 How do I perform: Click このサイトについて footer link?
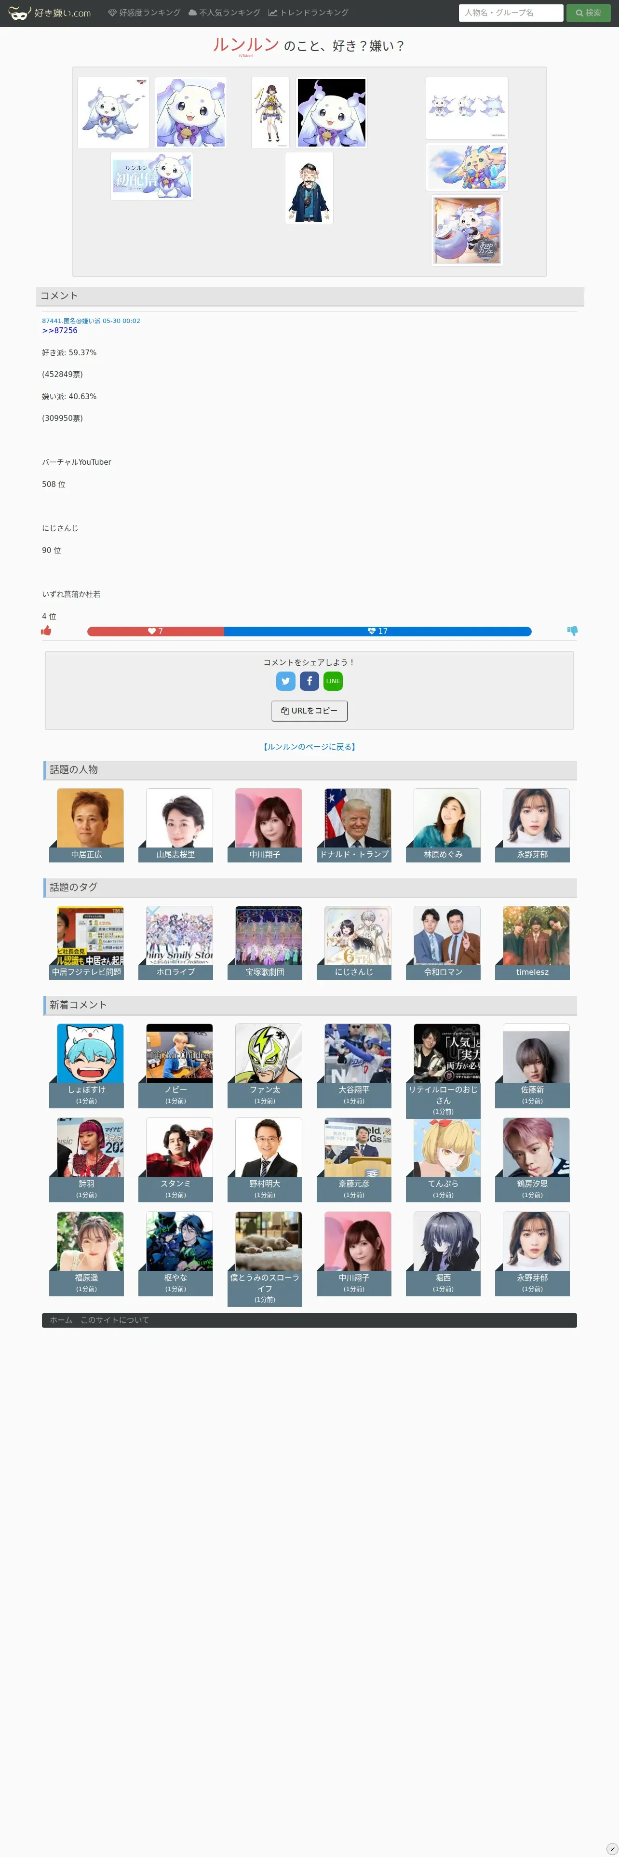[115, 1320]
